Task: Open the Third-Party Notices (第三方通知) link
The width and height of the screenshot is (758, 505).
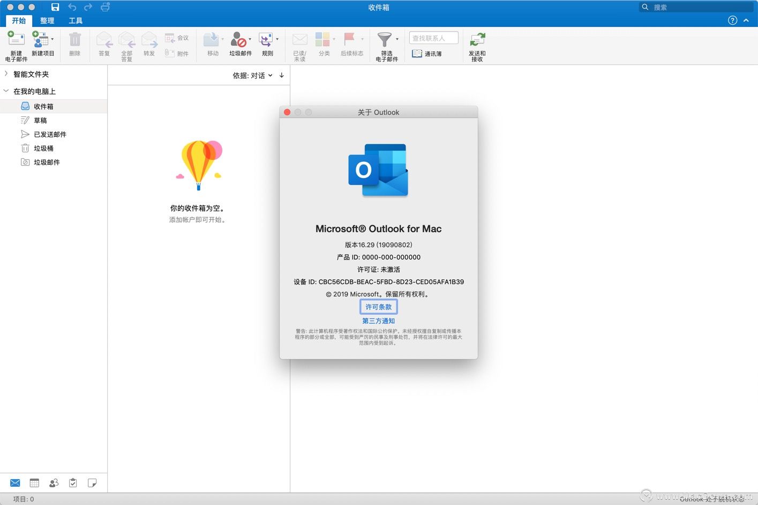Action: pyautogui.click(x=378, y=321)
